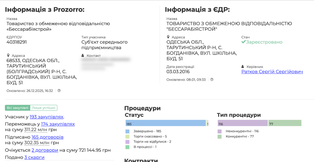Click the location pin icon in ЄДР section

click(168, 37)
